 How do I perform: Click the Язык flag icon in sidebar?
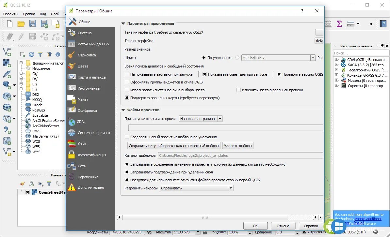72,144
